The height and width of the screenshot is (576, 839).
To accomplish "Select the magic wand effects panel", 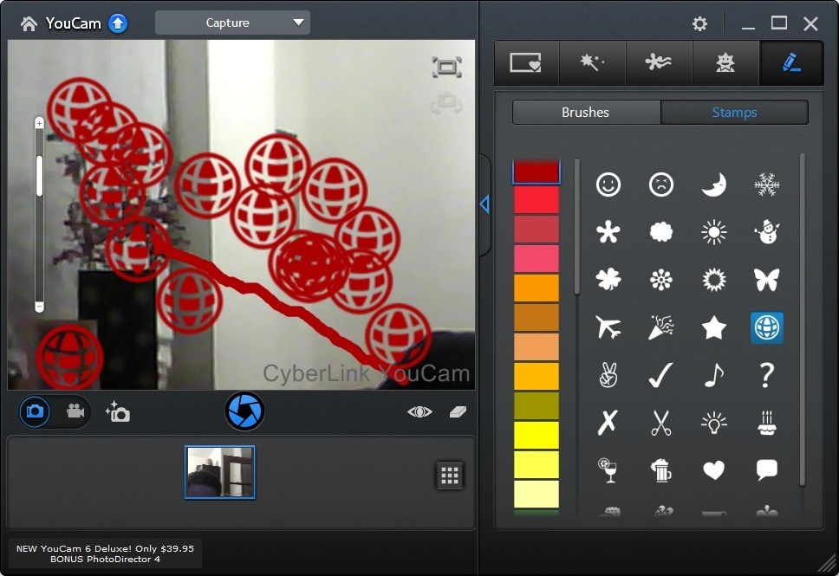I will [x=593, y=62].
